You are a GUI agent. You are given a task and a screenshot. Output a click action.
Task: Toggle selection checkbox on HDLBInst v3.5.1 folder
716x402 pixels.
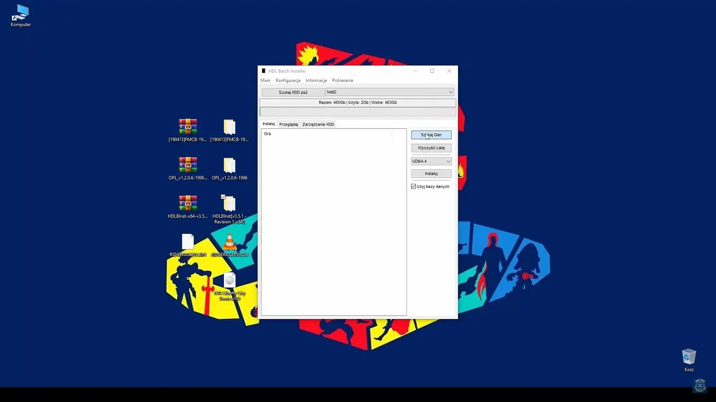click(x=223, y=197)
